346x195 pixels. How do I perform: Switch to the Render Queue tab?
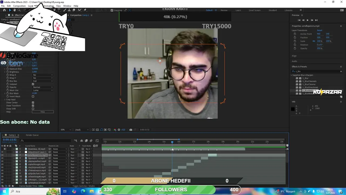point(32,135)
